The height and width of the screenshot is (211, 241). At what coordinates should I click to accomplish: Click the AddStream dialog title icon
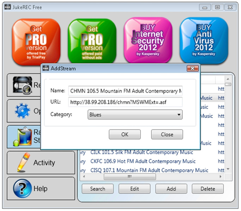point(46,68)
